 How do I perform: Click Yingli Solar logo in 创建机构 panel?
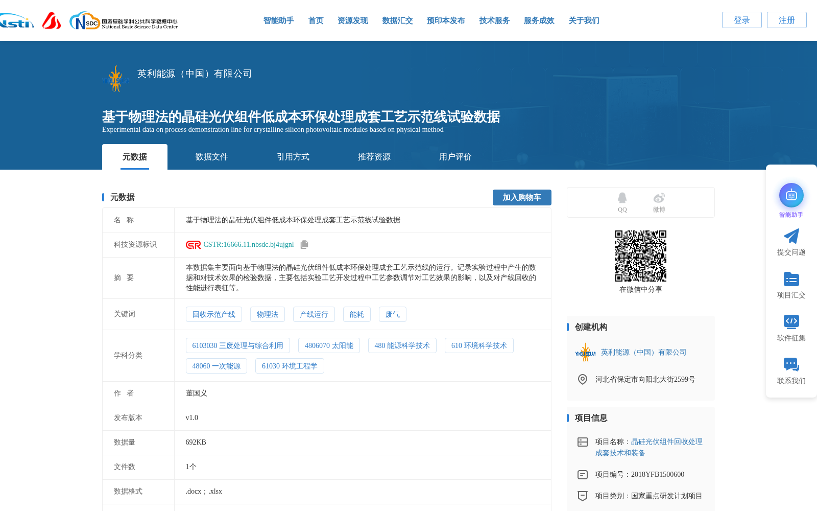point(586,353)
